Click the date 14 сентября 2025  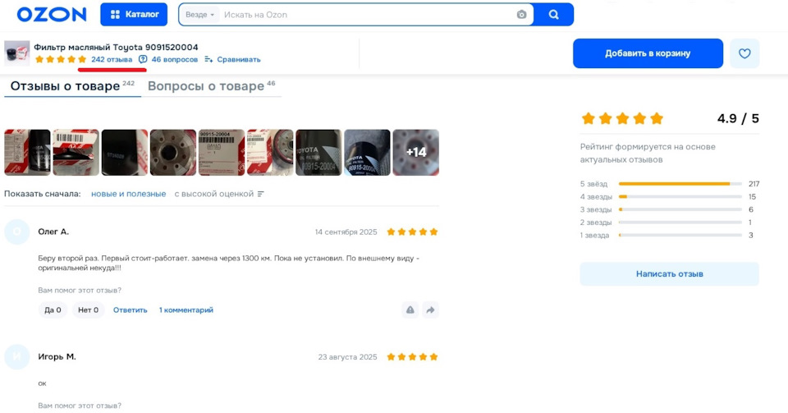[346, 232]
